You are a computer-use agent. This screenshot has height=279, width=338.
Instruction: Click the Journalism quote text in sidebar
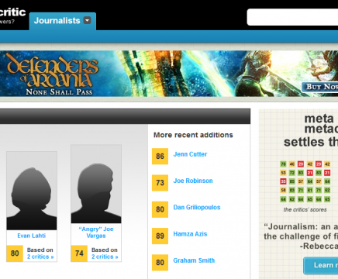click(301, 236)
